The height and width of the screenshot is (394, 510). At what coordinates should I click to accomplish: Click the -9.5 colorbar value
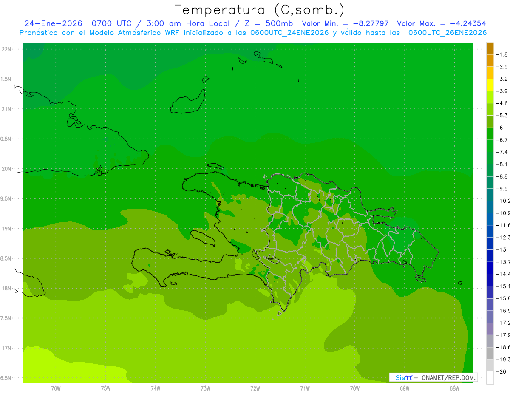(502, 188)
